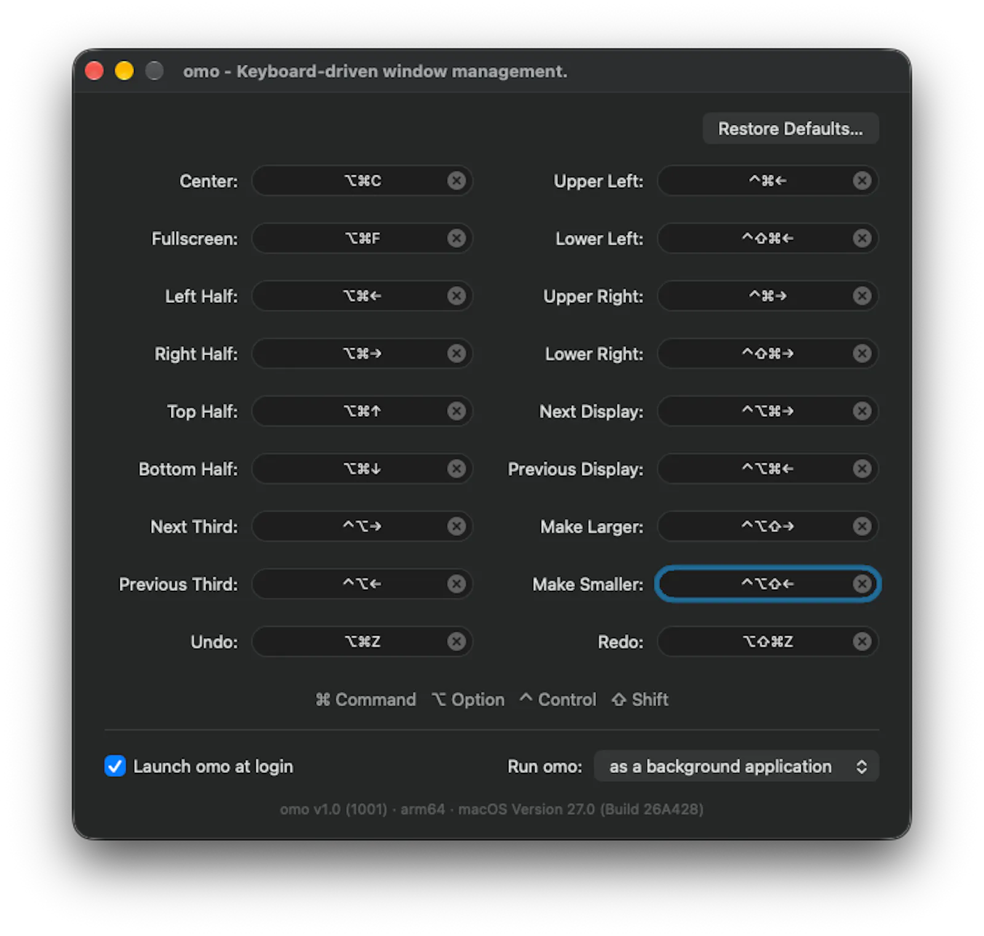Open the Run omo dropdown menu
Image resolution: width=984 pixels, height=936 pixels.
[x=736, y=766]
